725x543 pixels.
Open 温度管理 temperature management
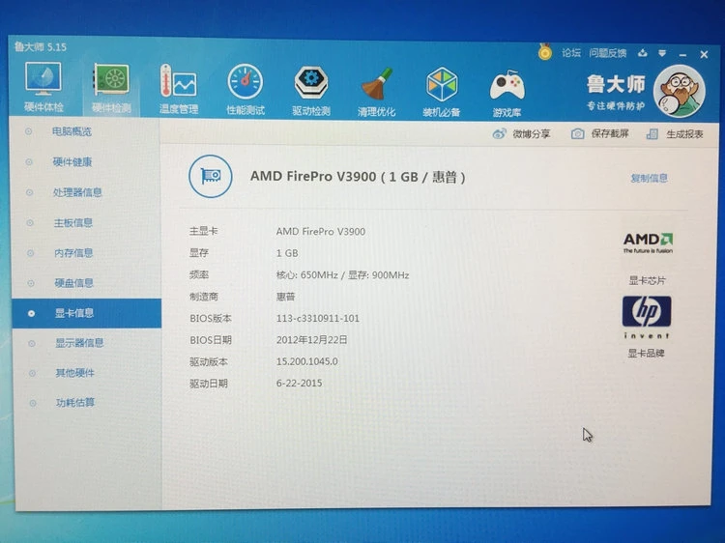click(179, 89)
